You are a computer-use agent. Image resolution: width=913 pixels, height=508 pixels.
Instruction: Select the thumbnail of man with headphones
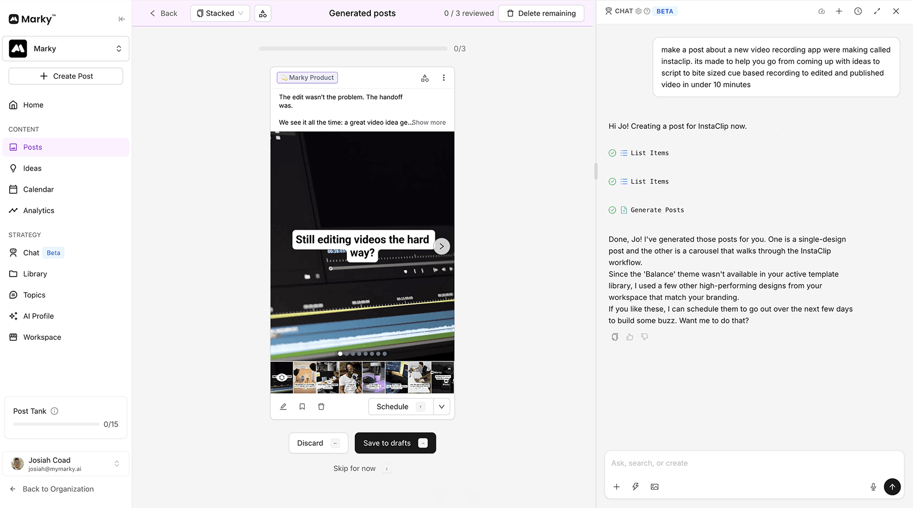tap(350, 377)
